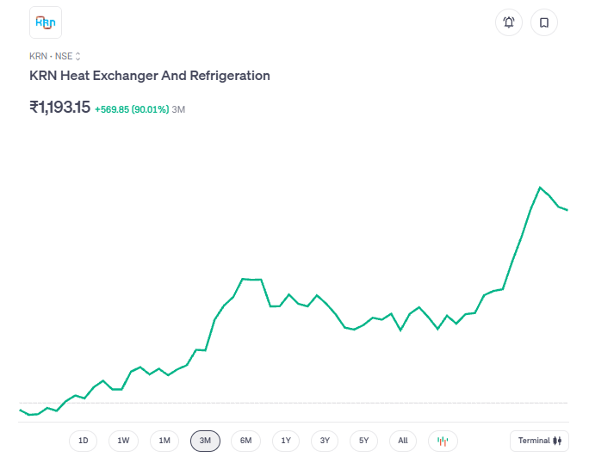Click the KRN ticker symbol label
Screen dimensions: 589x463
(38, 56)
